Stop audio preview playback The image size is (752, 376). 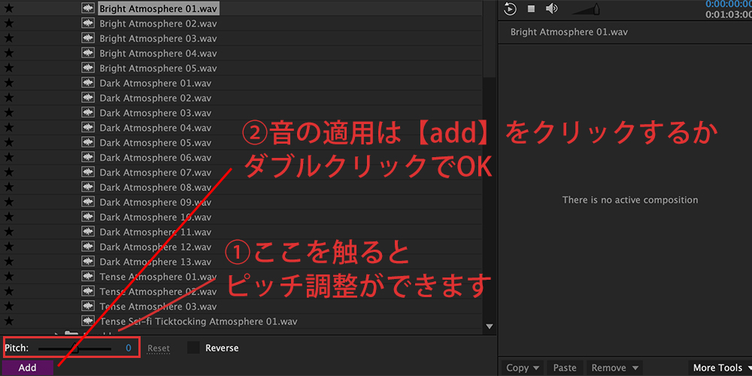click(531, 8)
